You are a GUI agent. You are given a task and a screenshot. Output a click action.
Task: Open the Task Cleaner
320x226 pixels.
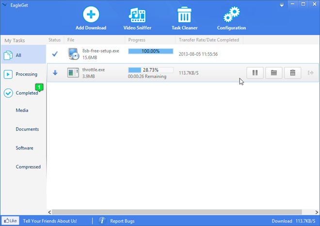(184, 15)
